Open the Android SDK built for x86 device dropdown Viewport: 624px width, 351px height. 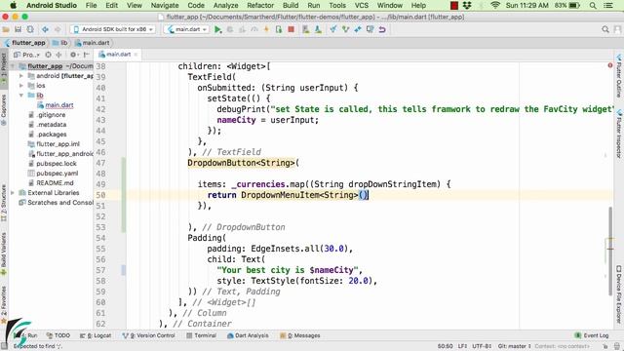coord(113,29)
